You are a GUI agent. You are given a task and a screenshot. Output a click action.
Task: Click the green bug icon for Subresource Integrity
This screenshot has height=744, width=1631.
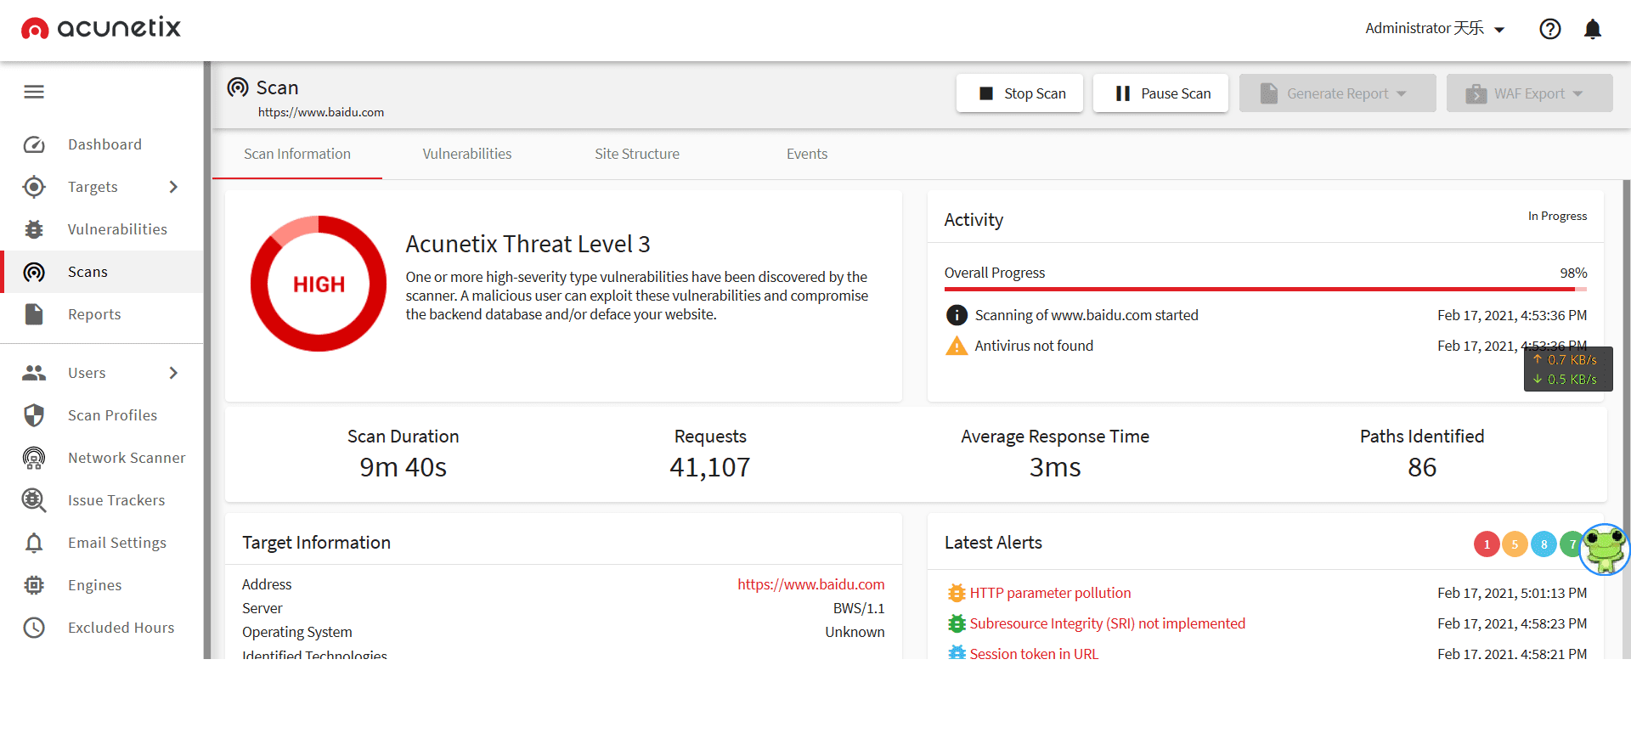[x=957, y=623]
